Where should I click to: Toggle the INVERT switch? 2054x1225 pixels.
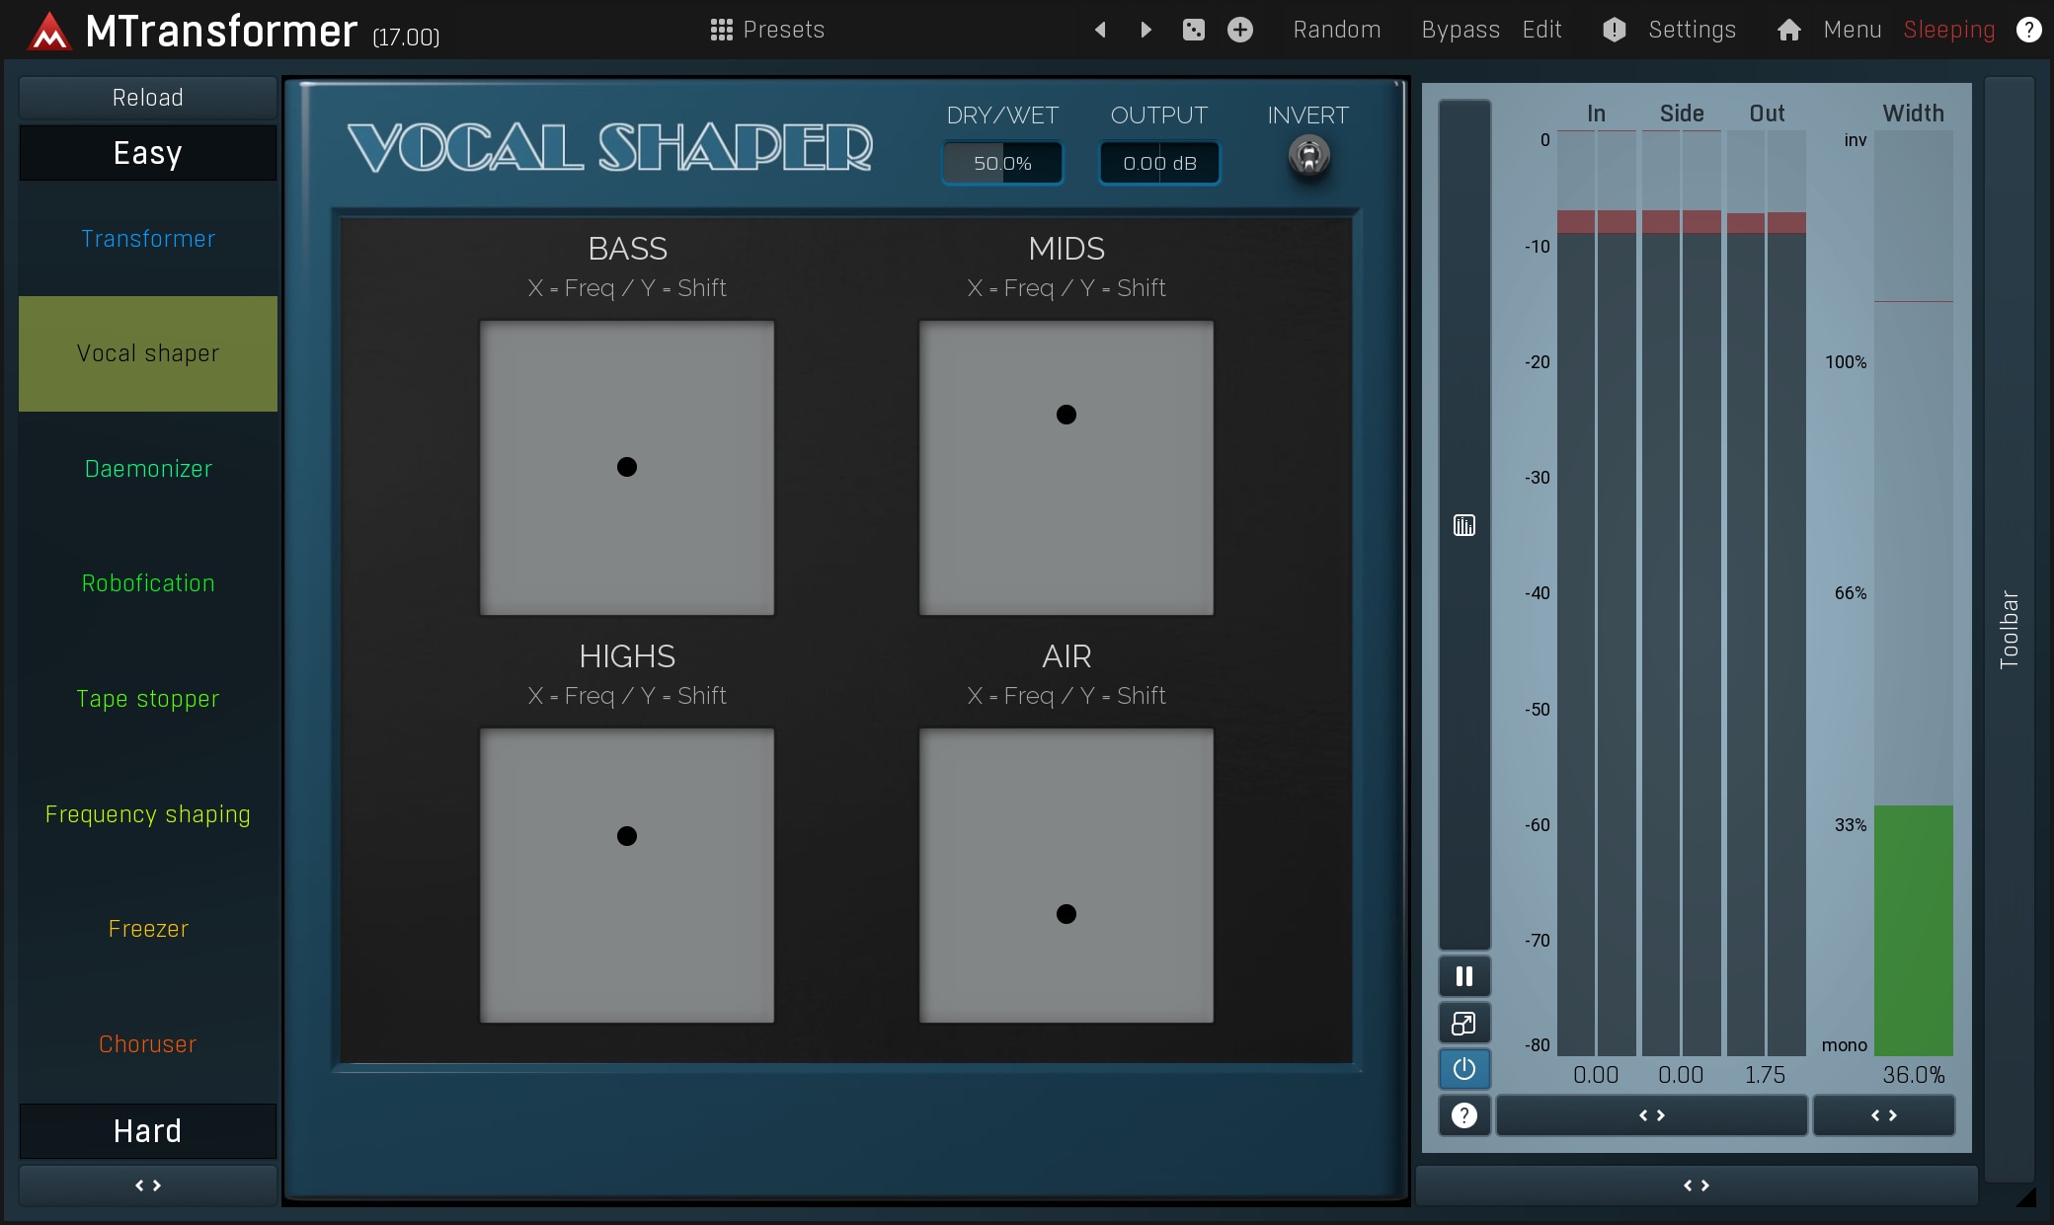click(x=1308, y=156)
